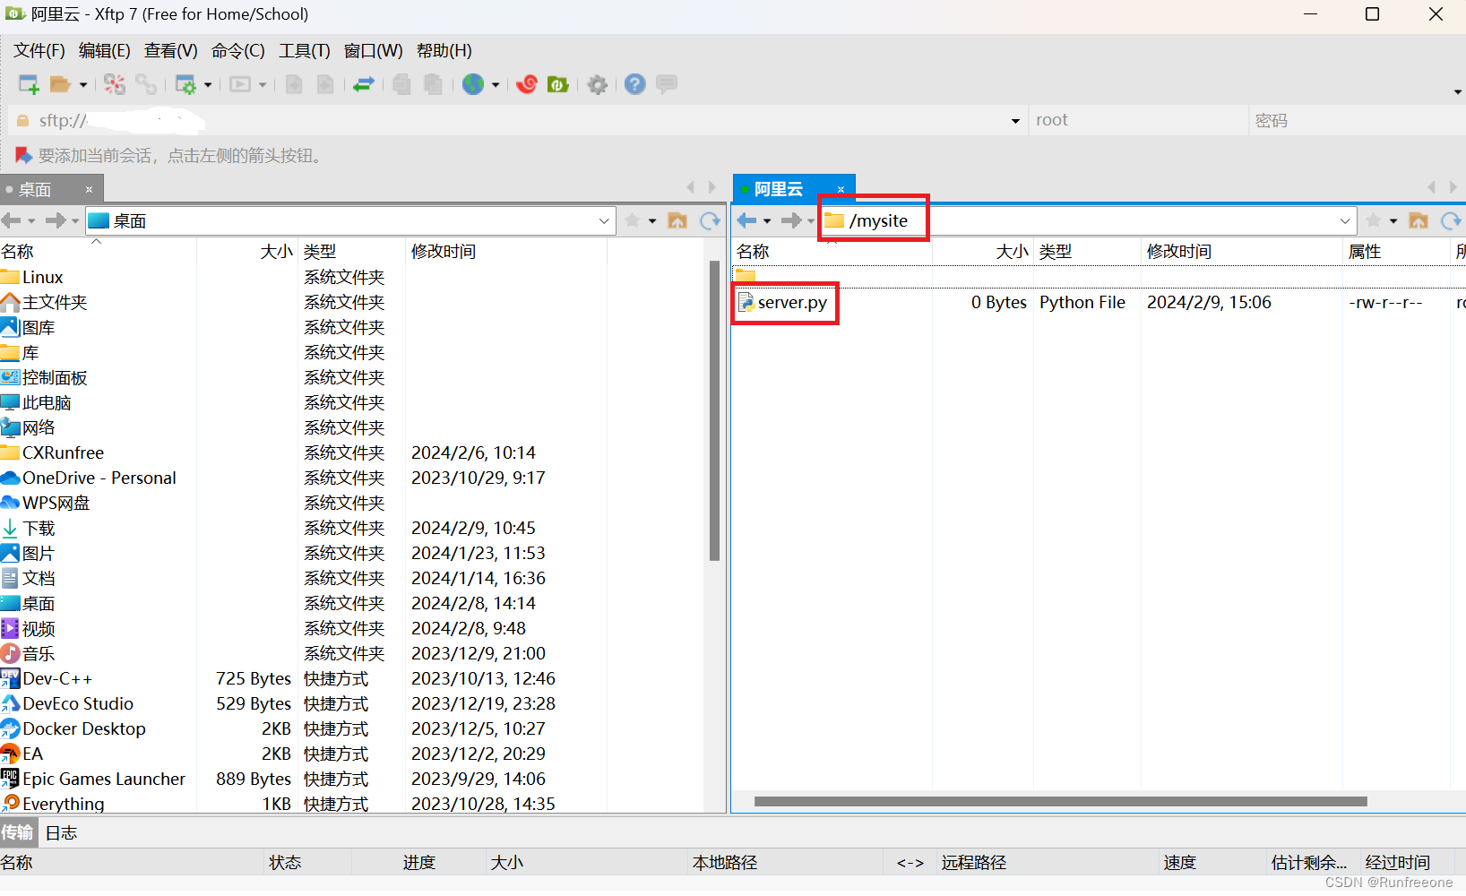
Task: Expand the local 桌面 path dropdown
Action: (604, 220)
